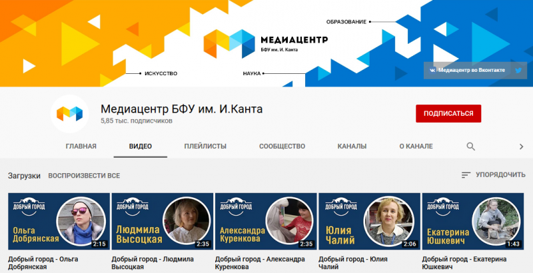Select the ВИДЕО tab
The width and height of the screenshot is (533, 273).
coord(141,146)
